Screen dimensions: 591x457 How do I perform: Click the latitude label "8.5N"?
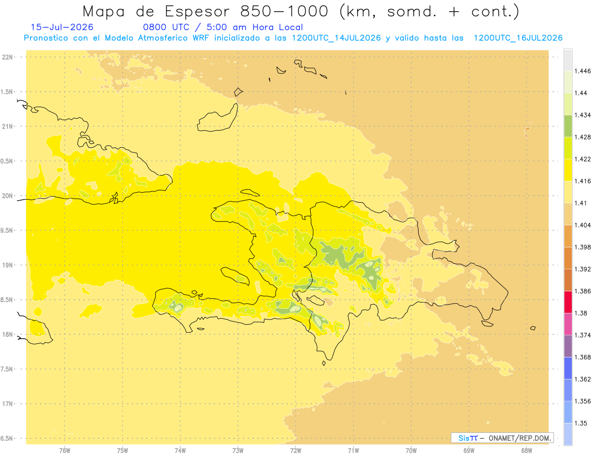7,300
